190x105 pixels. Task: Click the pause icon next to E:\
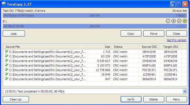(x=168, y=21)
